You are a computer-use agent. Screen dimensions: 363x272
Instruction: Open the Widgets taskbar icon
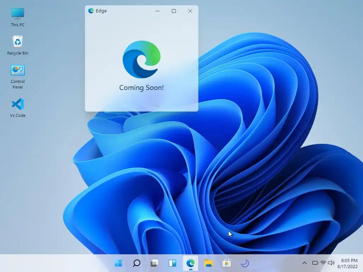(173, 263)
